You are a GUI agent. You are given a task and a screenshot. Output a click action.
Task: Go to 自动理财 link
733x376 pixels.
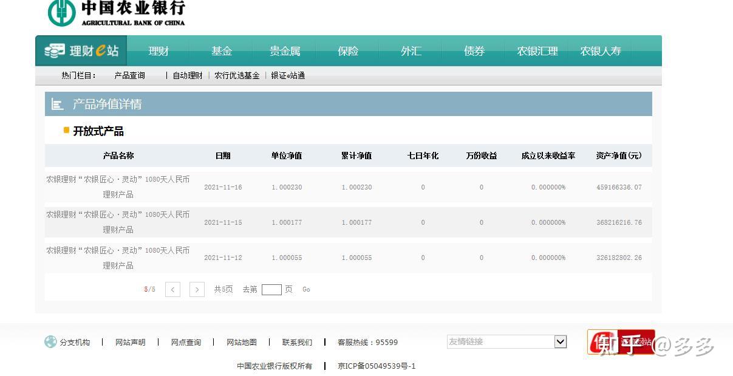click(188, 75)
